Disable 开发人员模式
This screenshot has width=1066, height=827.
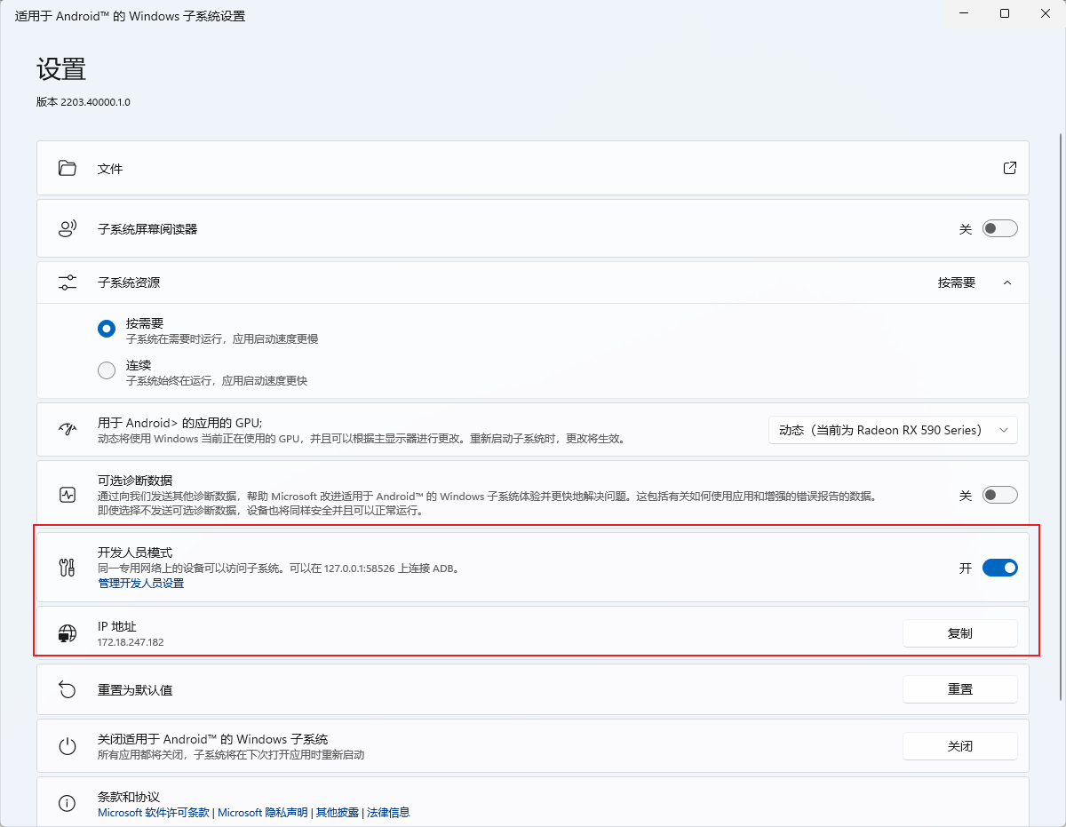click(x=999, y=568)
